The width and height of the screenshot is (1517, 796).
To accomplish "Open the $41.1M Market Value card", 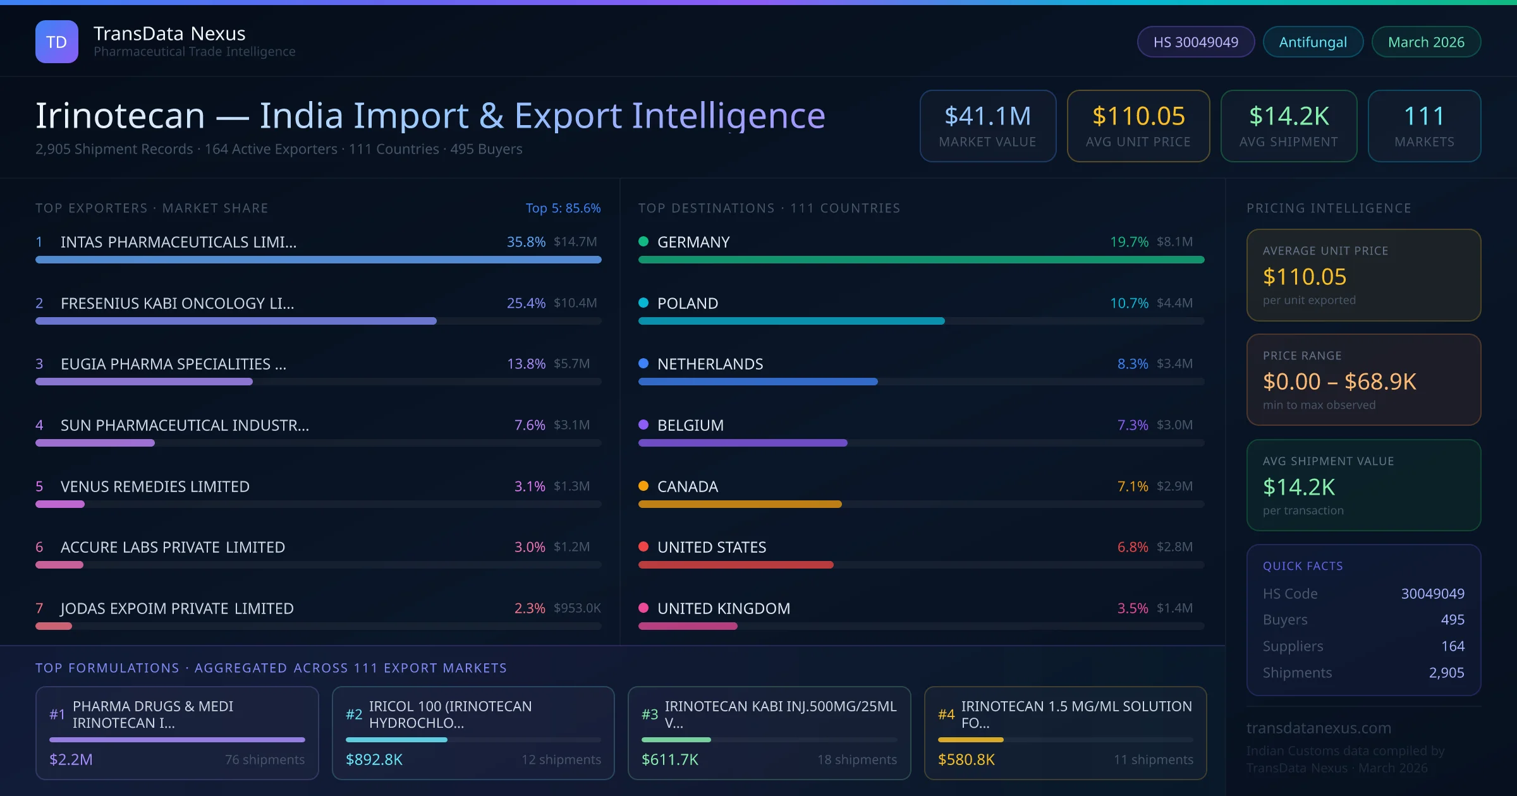I will [987, 126].
